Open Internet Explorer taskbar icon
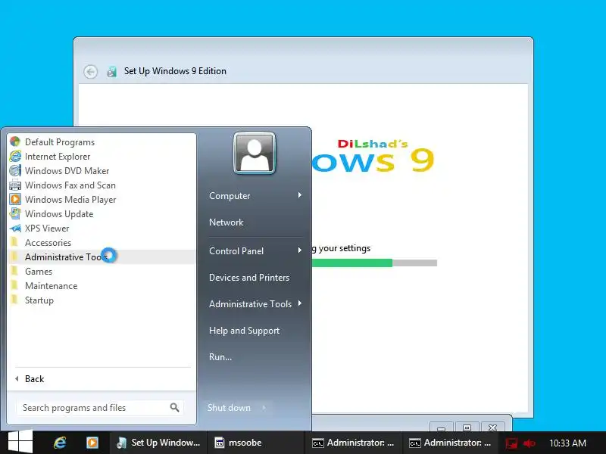This screenshot has width=606, height=454. click(x=60, y=443)
